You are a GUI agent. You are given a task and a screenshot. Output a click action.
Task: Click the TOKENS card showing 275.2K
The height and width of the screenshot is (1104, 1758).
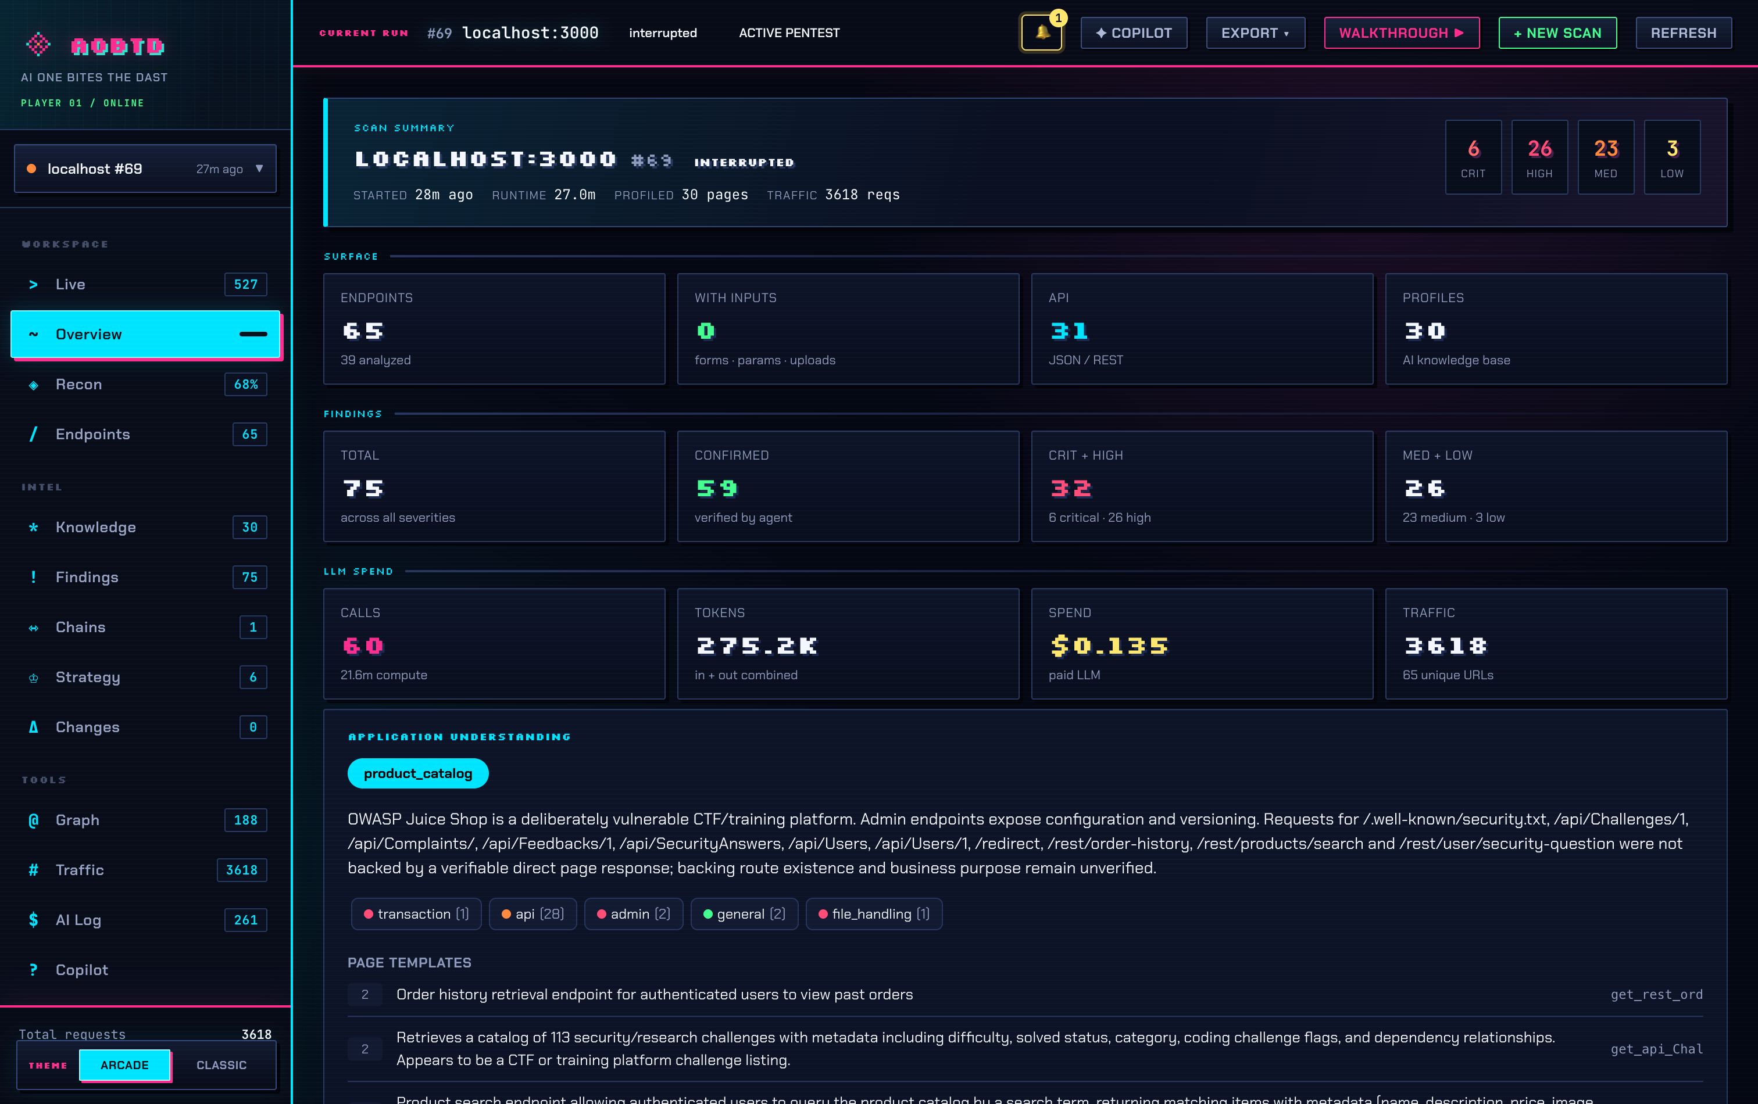[848, 644]
